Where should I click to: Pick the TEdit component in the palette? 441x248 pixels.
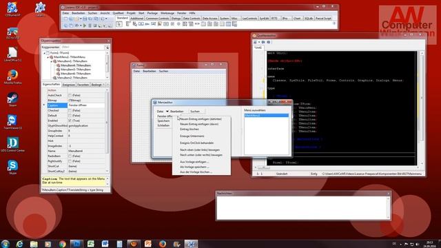[153, 24]
